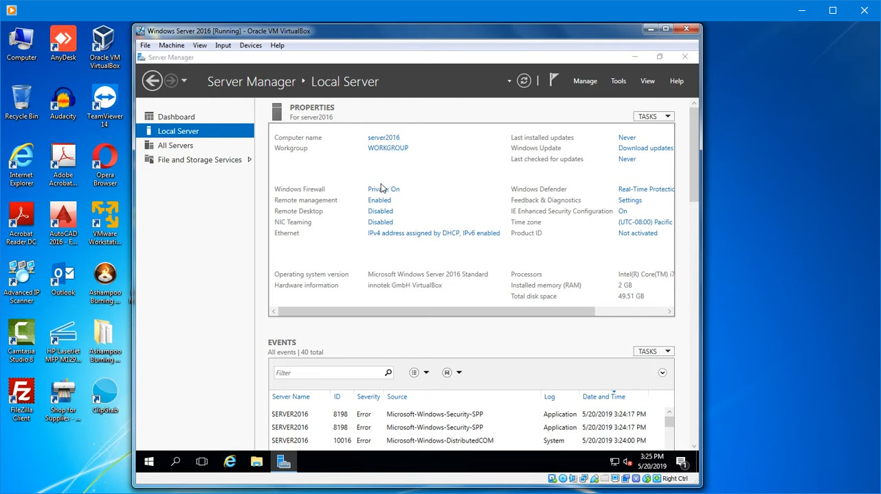Click the search magnifier in Events filter
The width and height of the screenshot is (881, 494).
coord(388,373)
